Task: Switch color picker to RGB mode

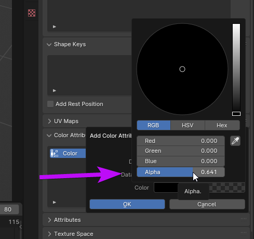Action: tap(154, 125)
